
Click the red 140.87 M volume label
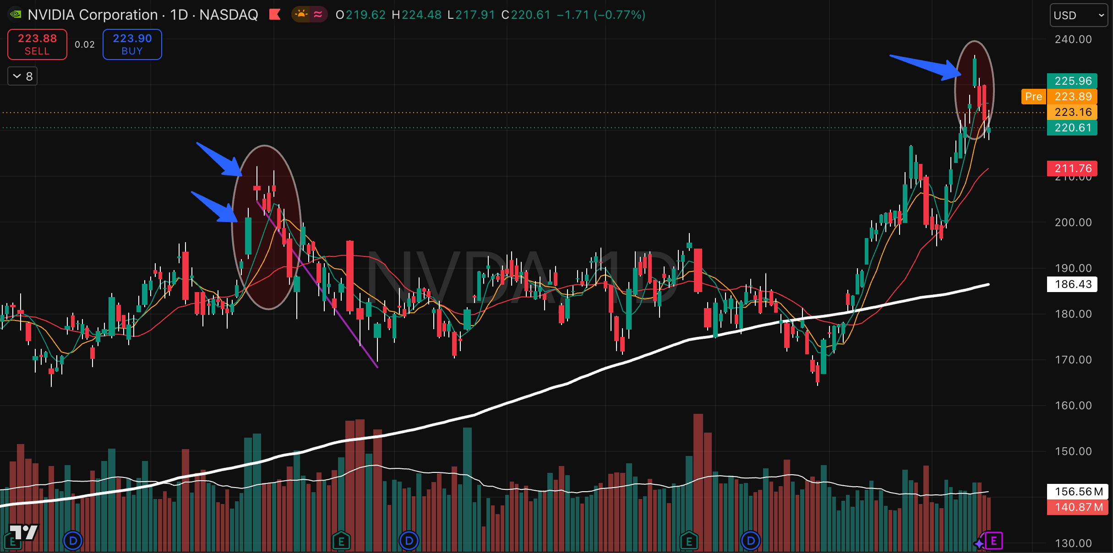[1078, 507]
